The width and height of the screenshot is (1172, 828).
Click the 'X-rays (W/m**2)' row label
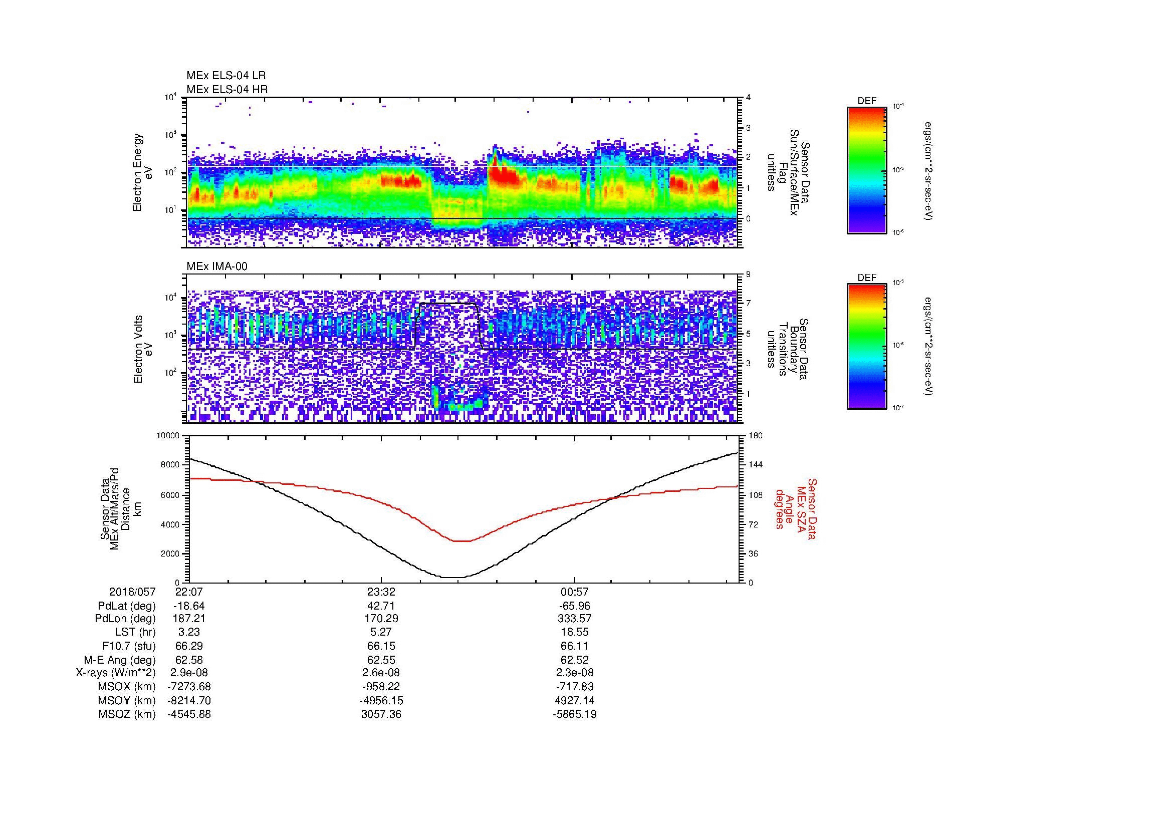coord(116,673)
